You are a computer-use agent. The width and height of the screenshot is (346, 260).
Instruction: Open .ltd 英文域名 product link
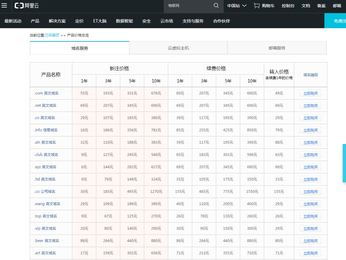[45, 179]
